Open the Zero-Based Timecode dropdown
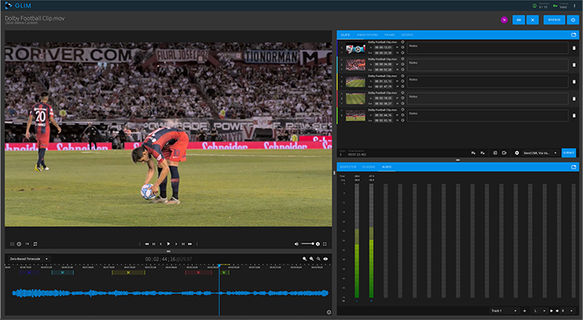Screen dimensions: 583x320 [29, 259]
